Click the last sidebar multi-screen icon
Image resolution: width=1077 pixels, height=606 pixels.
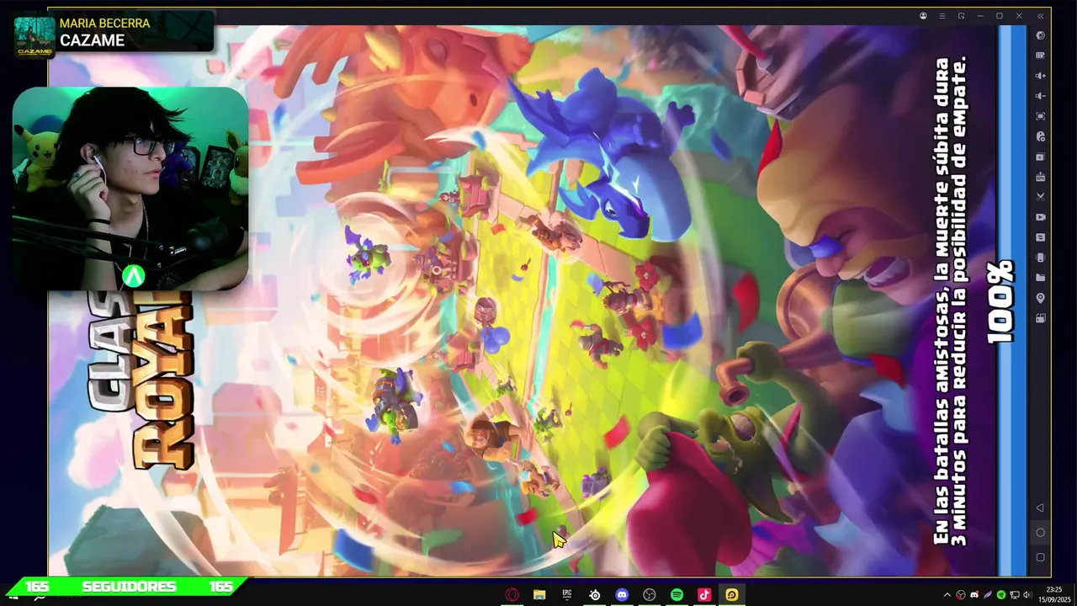click(1041, 318)
